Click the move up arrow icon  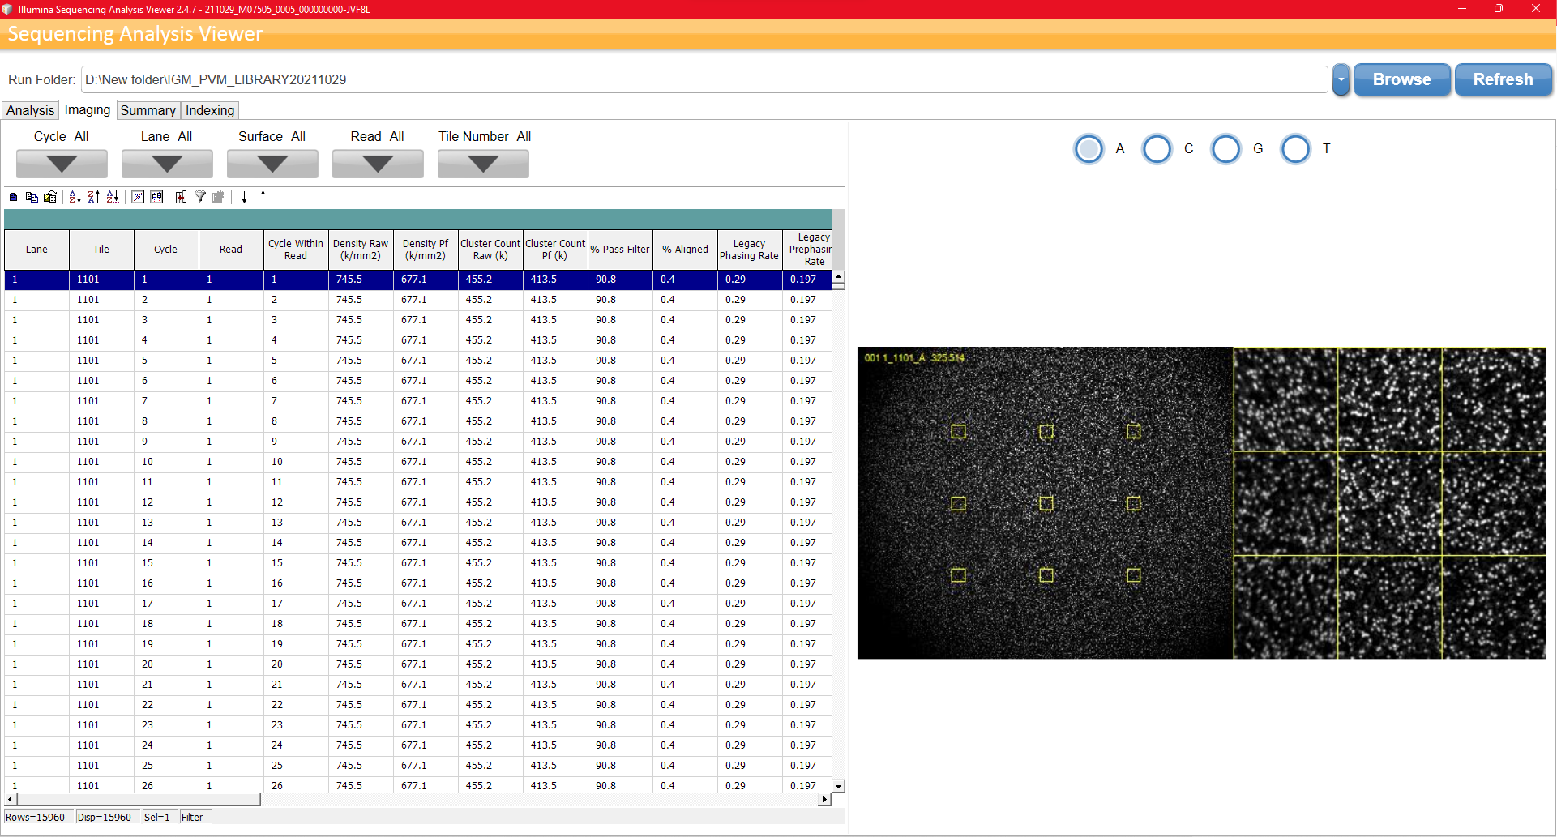coord(263,197)
